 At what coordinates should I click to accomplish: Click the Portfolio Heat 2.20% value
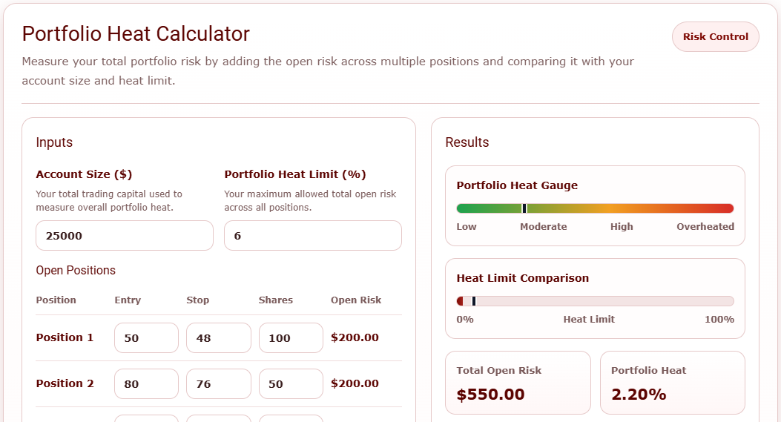pyautogui.click(x=639, y=395)
